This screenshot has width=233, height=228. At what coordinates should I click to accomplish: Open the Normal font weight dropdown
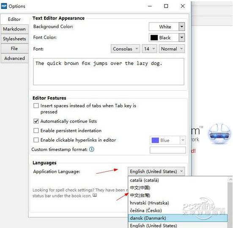(x=172, y=49)
